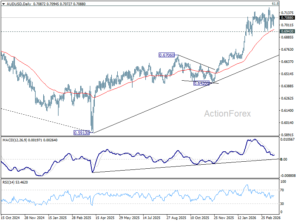Select the 25 Nov 2025 date marker

(x=223, y=218)
